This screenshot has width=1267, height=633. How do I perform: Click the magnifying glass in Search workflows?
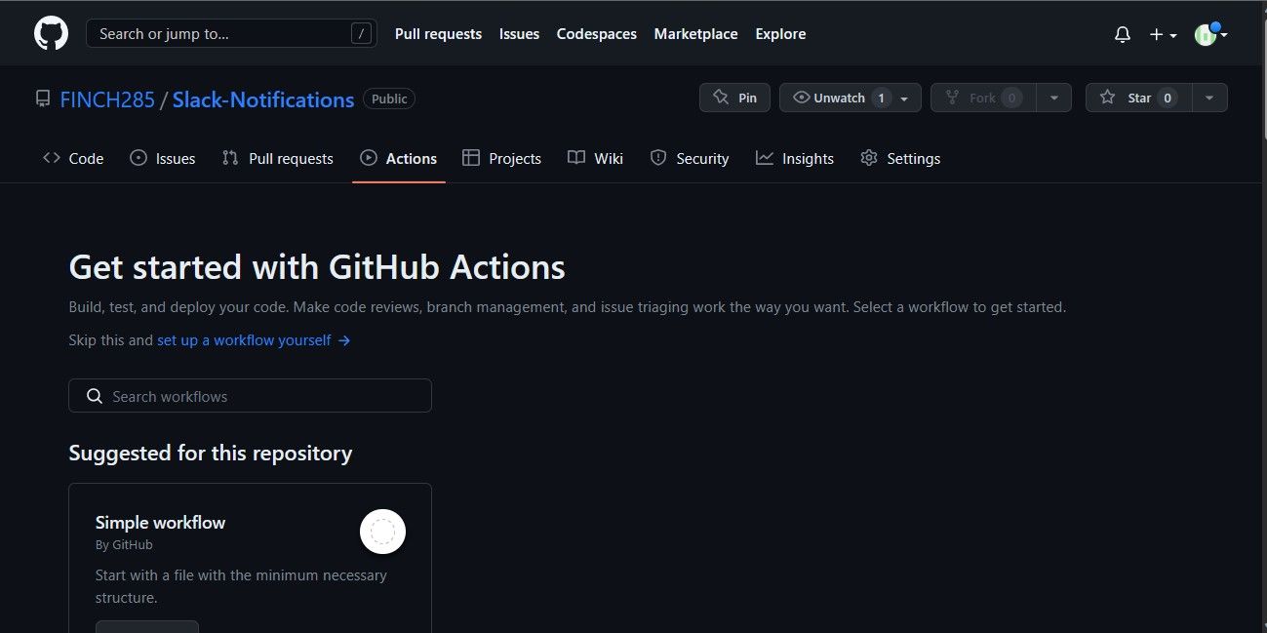(94, 396)
